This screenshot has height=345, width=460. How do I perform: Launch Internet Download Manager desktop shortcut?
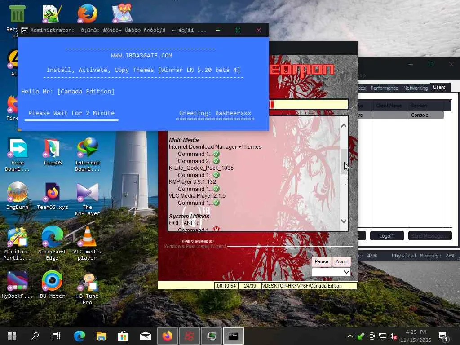pyautogui.click(x=87, y=155)
